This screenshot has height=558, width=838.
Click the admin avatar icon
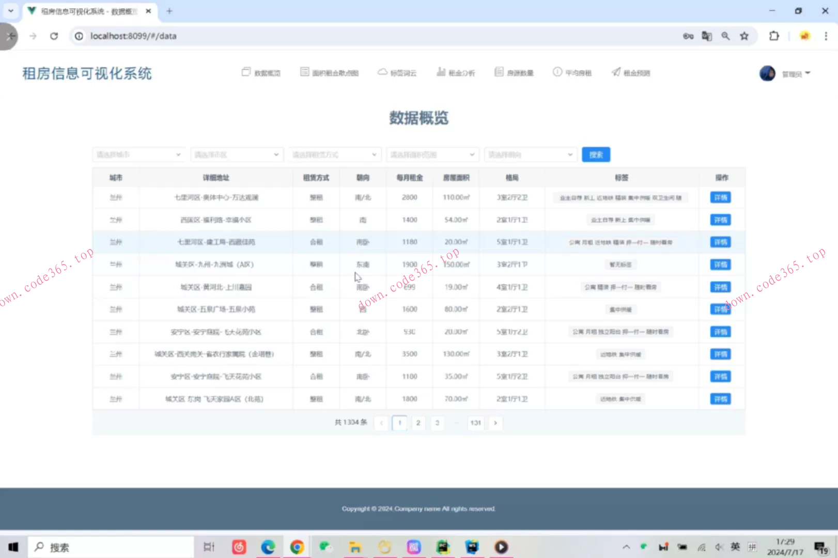pyautogui.click(x=767, y=73)
